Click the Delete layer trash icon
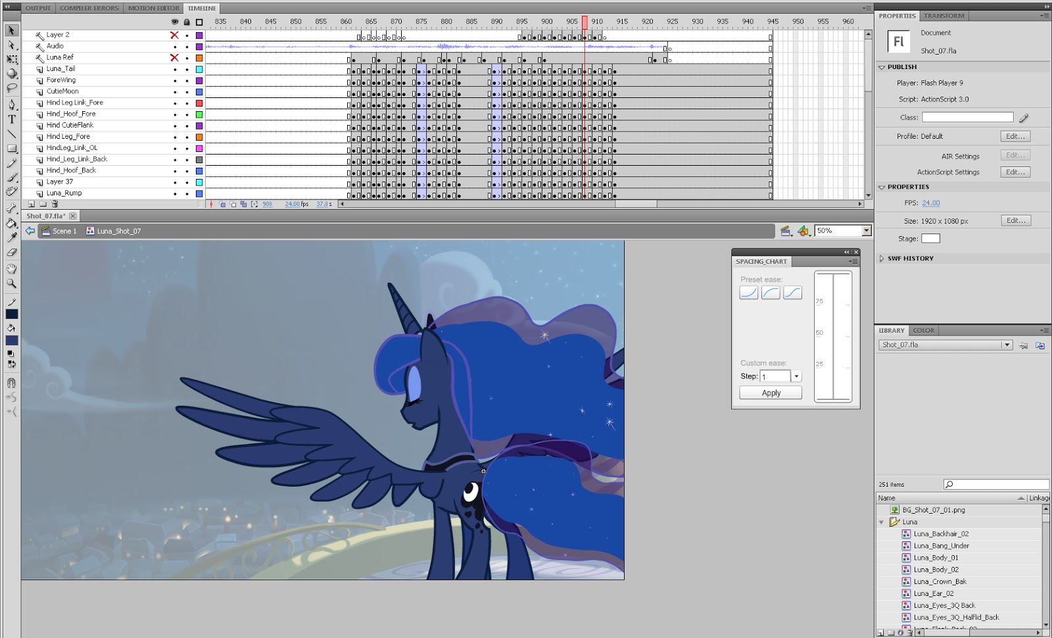Image resolution: width=1052 pixels, height=638 pixels. coord(55,205)
